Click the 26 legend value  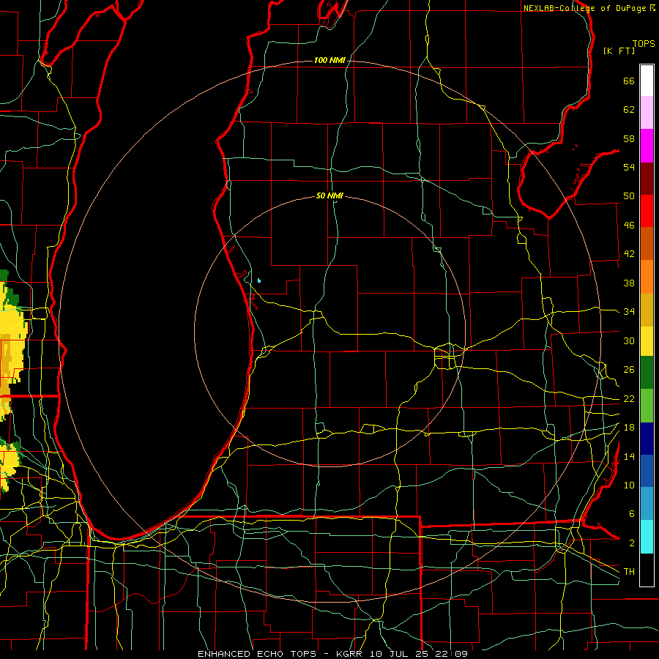coord(629,370)
